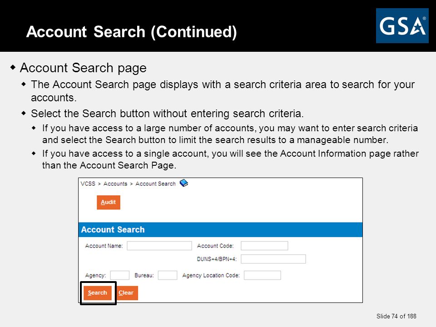Open the VCSS breadcrumb link
The width and height of the screenshot is (436, 327).
88,184
